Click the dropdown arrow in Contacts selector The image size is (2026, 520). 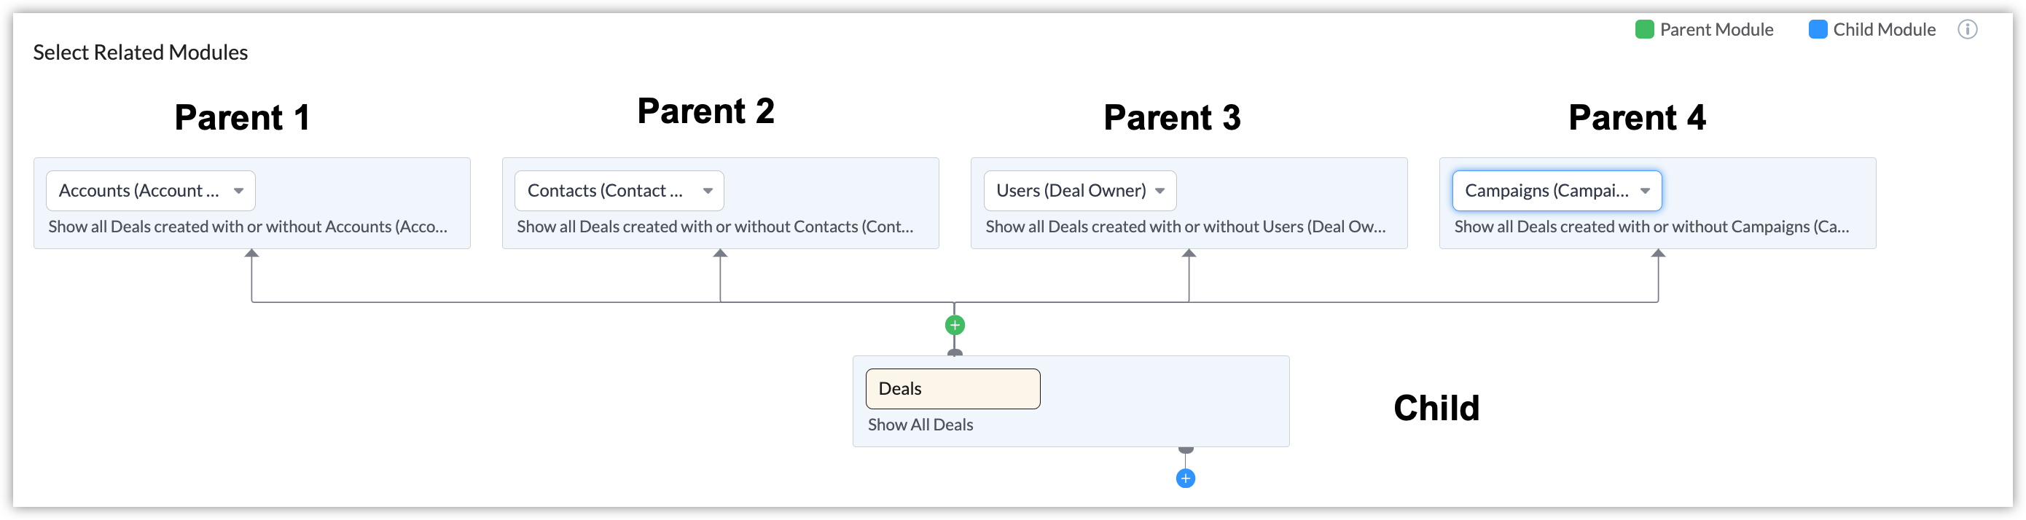pyautogui.click(x=708, y=191)
